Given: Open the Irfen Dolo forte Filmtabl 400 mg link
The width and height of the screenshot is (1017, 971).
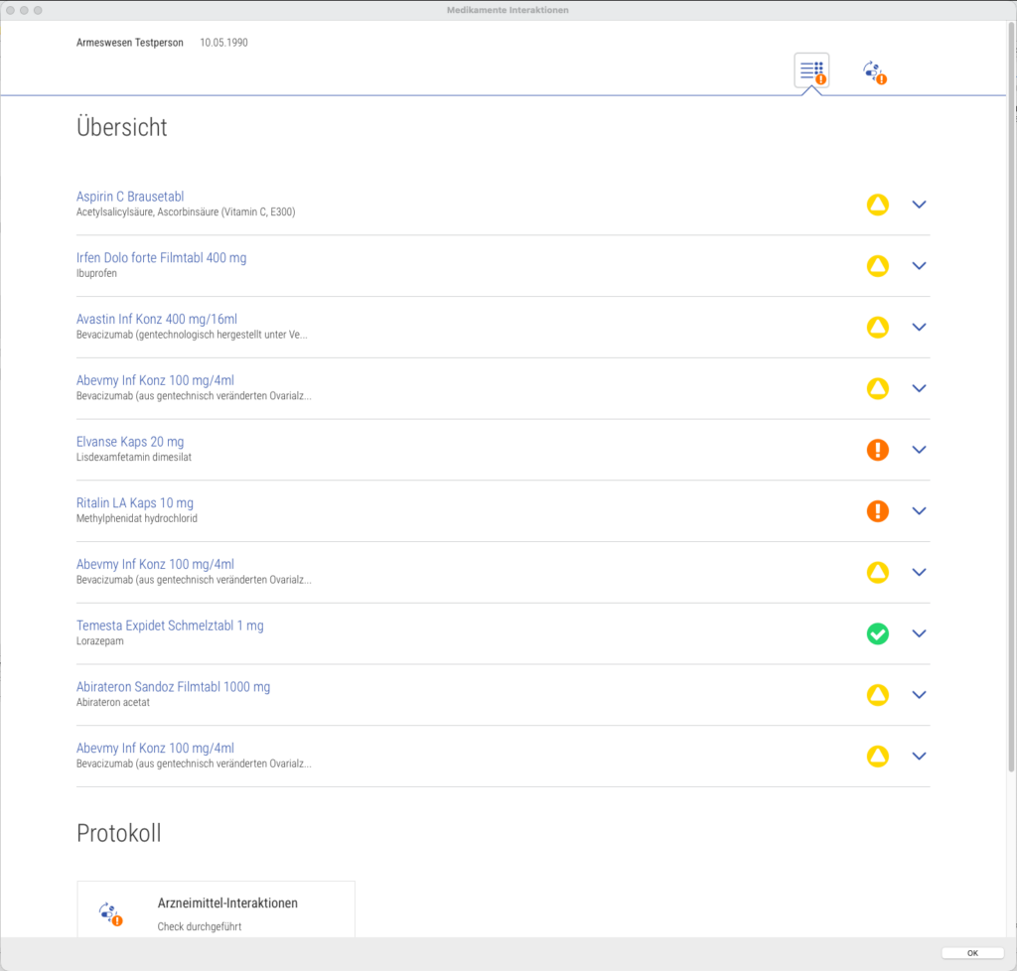Looking at the screenshot, I should (162, 258).
